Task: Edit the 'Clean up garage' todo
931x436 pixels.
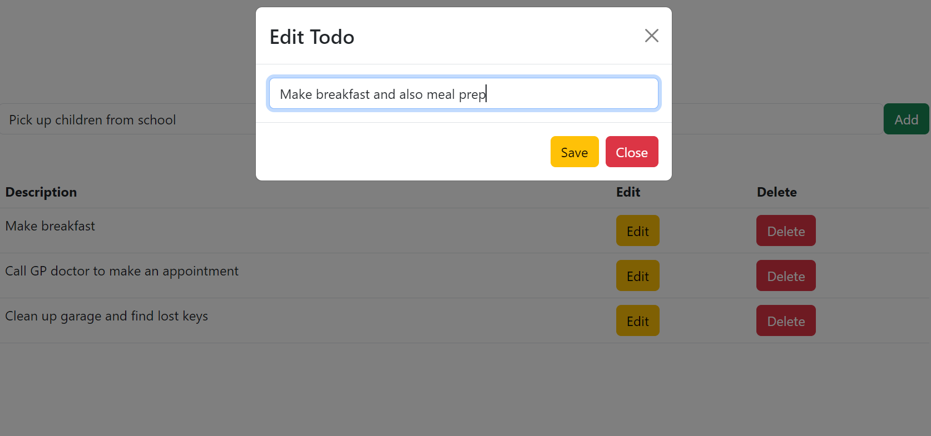Action: pyautogui.click(x=637, y=320)
